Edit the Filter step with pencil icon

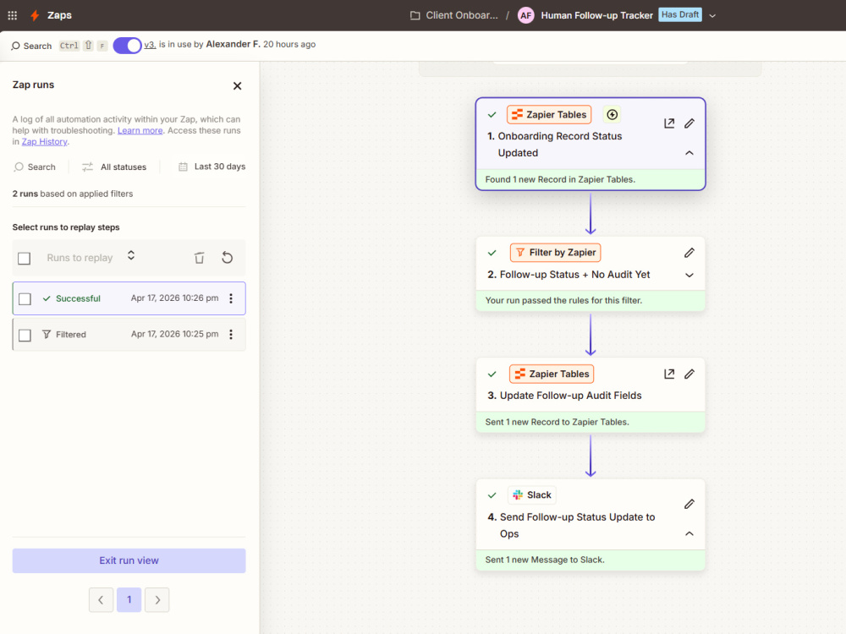(689, 253)
